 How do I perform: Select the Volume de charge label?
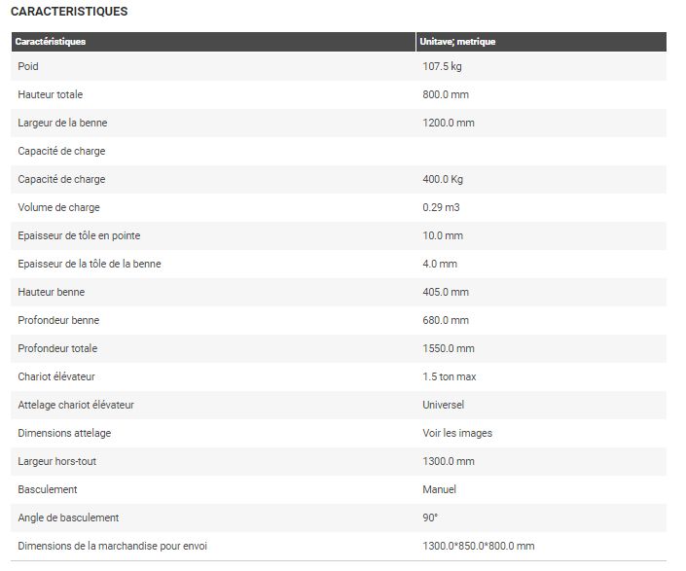tap(58, 207)
